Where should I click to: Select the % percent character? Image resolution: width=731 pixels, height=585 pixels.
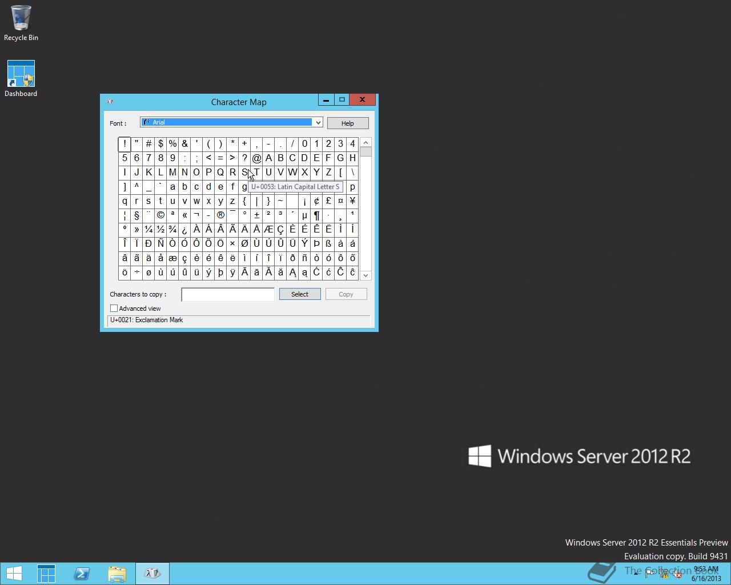click(x=172, y=144)
